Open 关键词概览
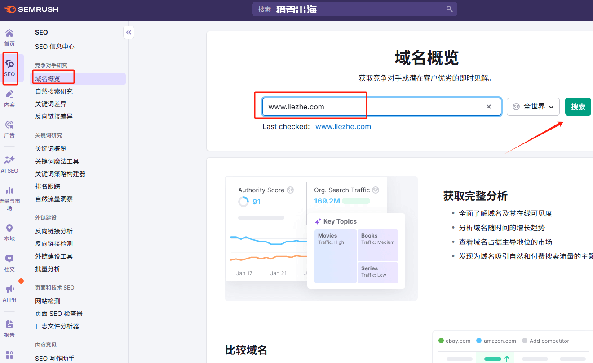Viewport: 593px width, 363px height. point(51,149)
